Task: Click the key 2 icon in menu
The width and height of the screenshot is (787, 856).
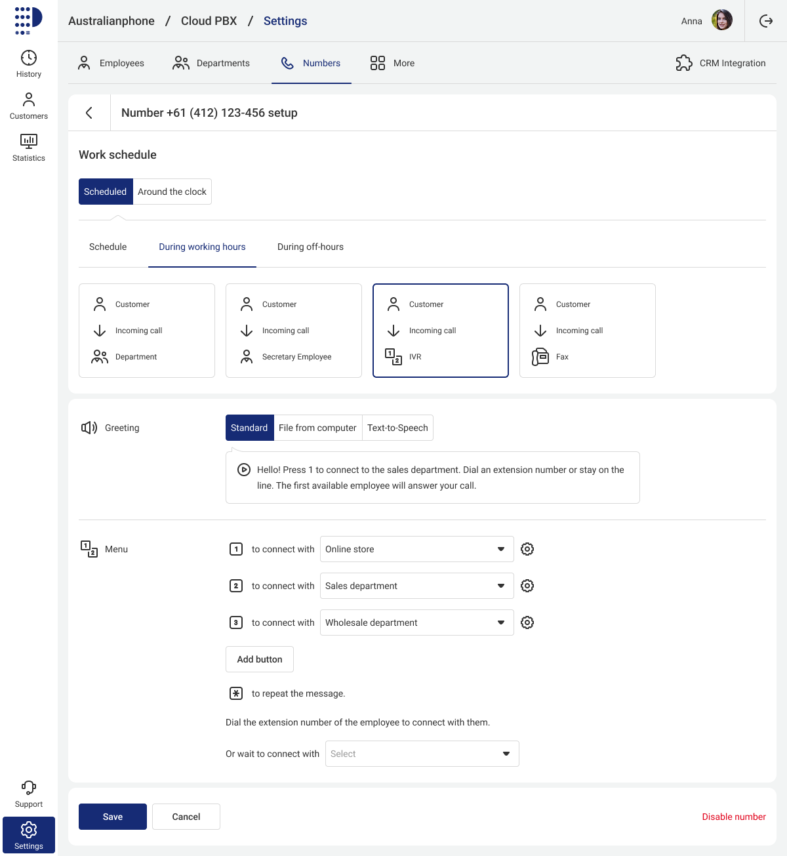Action: coord(236,586)
